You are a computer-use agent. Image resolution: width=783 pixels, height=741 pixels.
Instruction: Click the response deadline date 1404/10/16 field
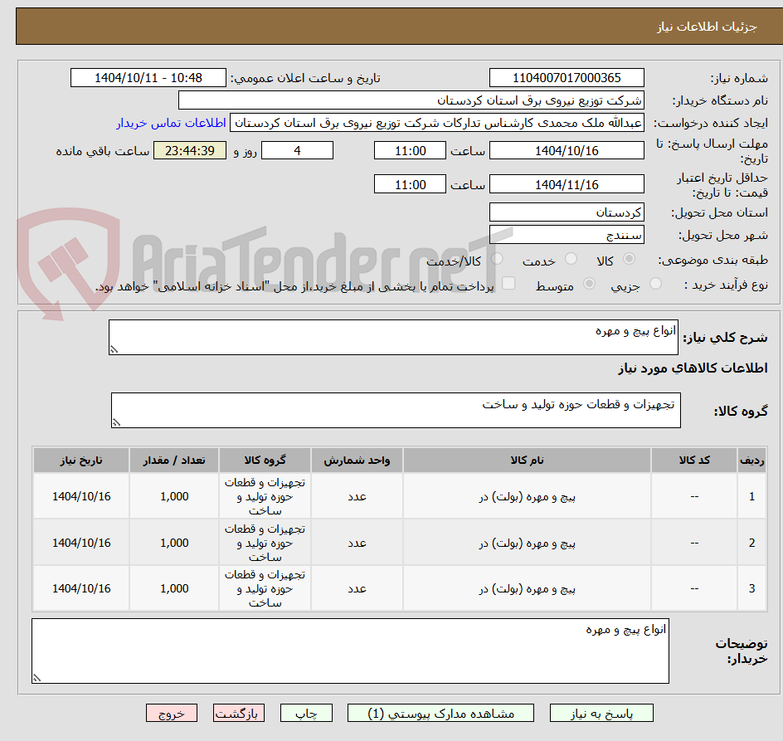pyautogui.click(x=567, y=150)
